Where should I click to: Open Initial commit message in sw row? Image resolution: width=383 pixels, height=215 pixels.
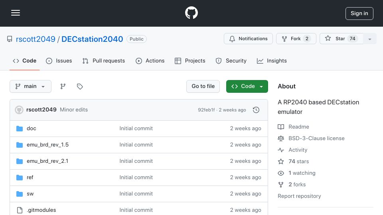click(136, 194)
